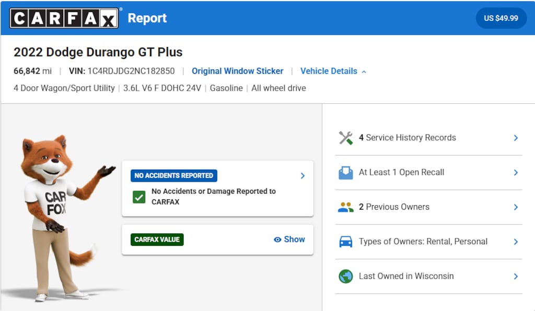
Task: Show the CARFAX Value
Action: click(x=289, y=240)
